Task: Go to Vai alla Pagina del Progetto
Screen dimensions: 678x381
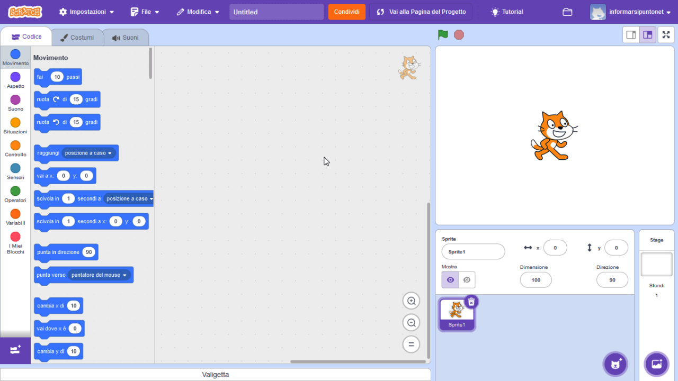Action: (x=421, y=12)
